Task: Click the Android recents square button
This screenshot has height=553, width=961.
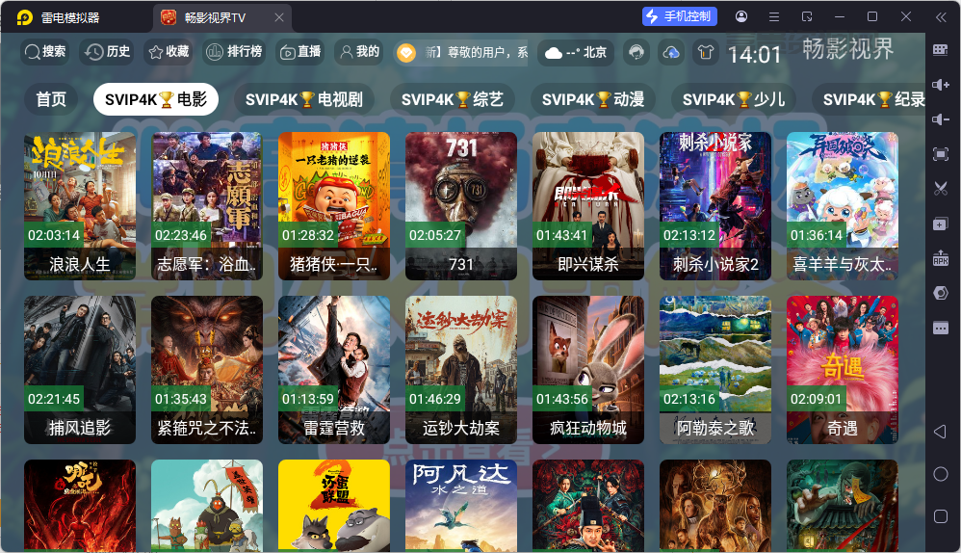Action: pos(941,516)
